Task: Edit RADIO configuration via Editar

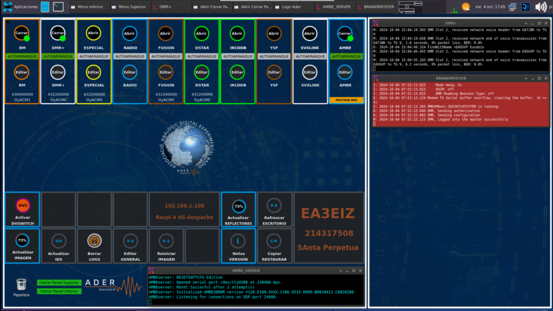Action: pyautogui.click(x=130, y=72)
